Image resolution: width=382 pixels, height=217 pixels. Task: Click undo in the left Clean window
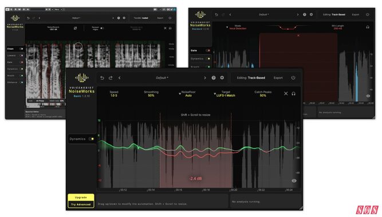tap(28, 18)
